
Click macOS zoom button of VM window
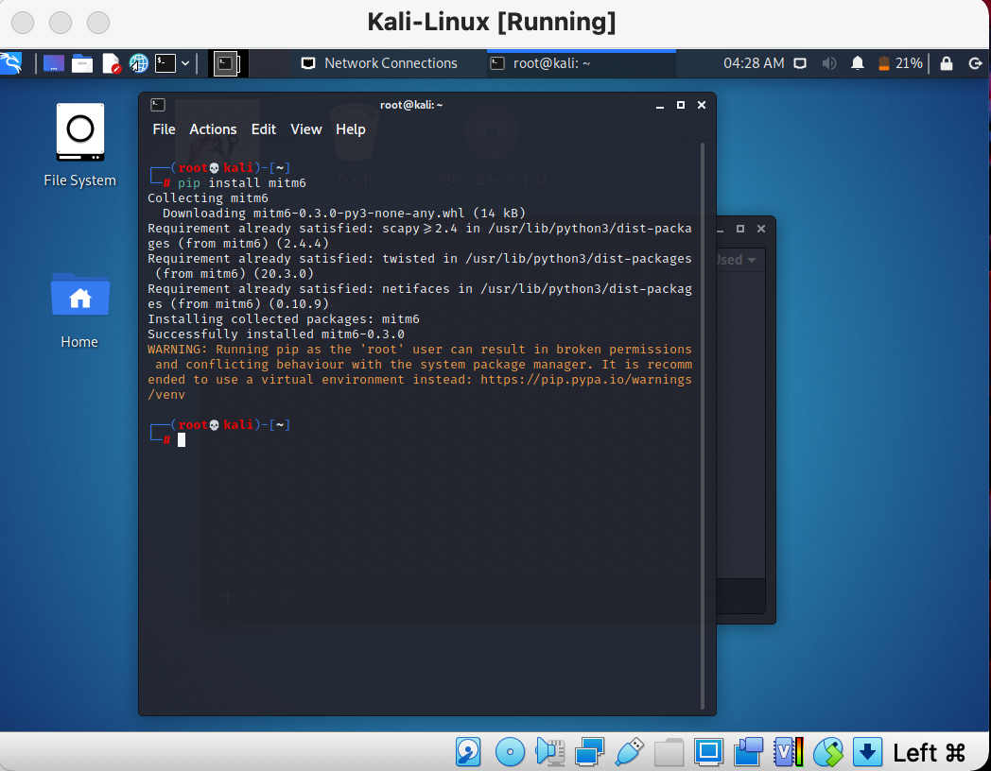(98, 23)
